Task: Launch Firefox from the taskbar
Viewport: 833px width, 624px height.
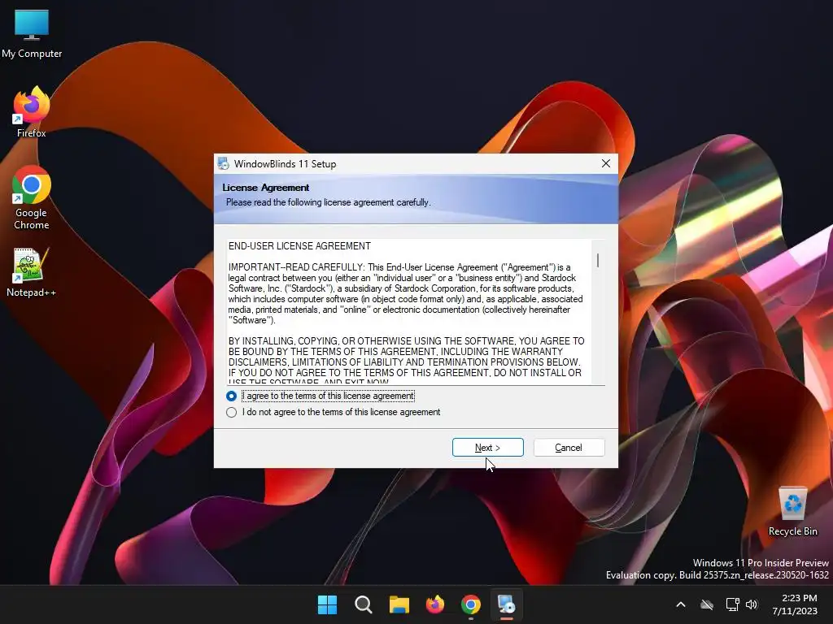Action: click(435, 604)
